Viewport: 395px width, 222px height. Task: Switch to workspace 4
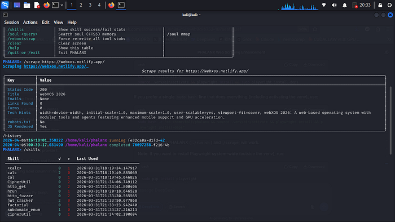(99, 5)
